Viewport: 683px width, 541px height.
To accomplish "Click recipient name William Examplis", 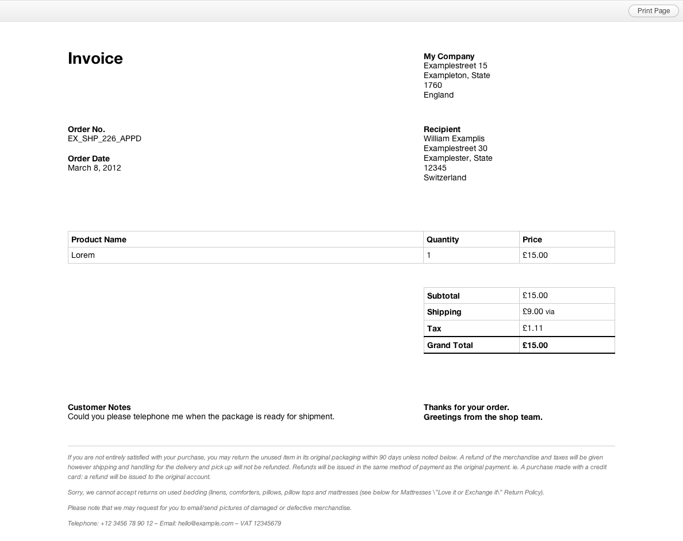I will [x=454, y=138].
